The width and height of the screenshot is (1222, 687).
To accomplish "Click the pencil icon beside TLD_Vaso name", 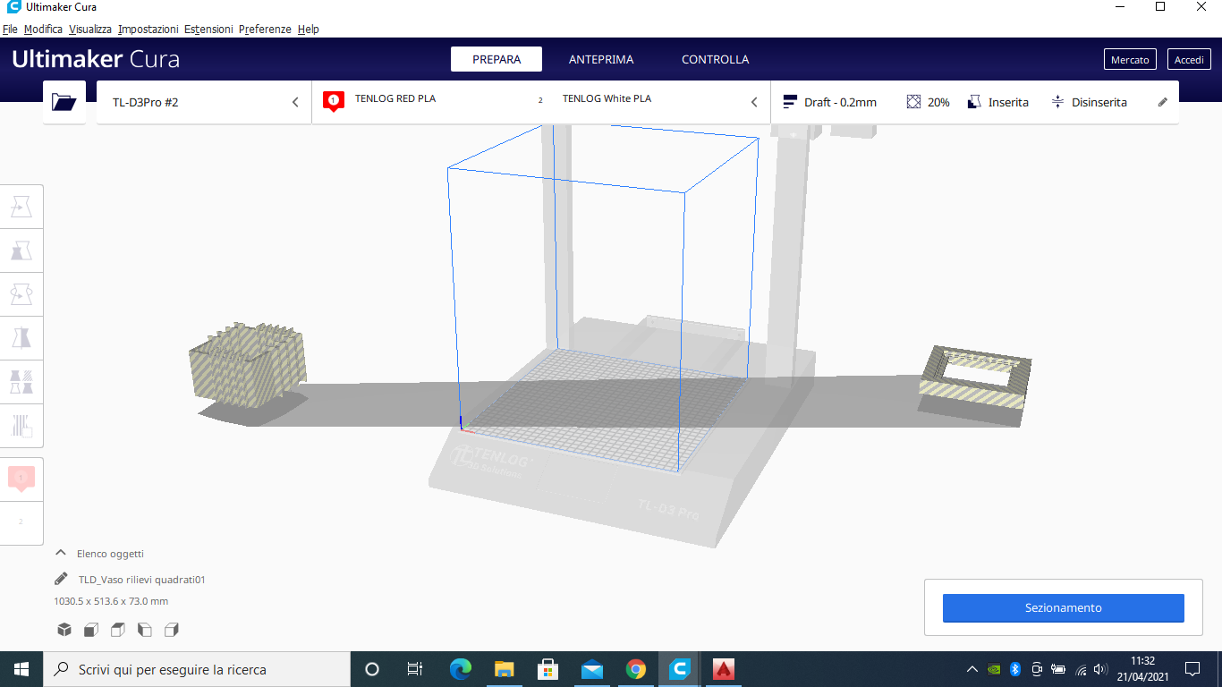I will (61, 579).
